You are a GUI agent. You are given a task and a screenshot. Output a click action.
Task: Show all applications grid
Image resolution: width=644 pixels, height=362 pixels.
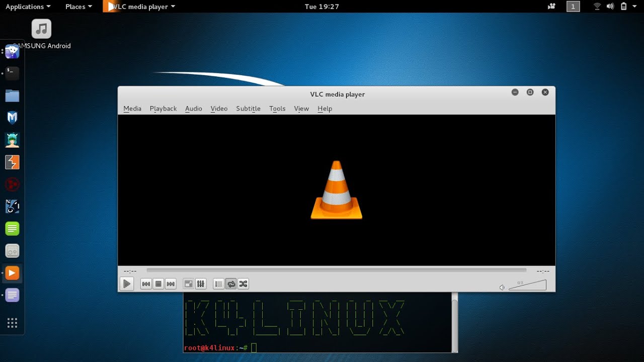(x=12, y=323)
